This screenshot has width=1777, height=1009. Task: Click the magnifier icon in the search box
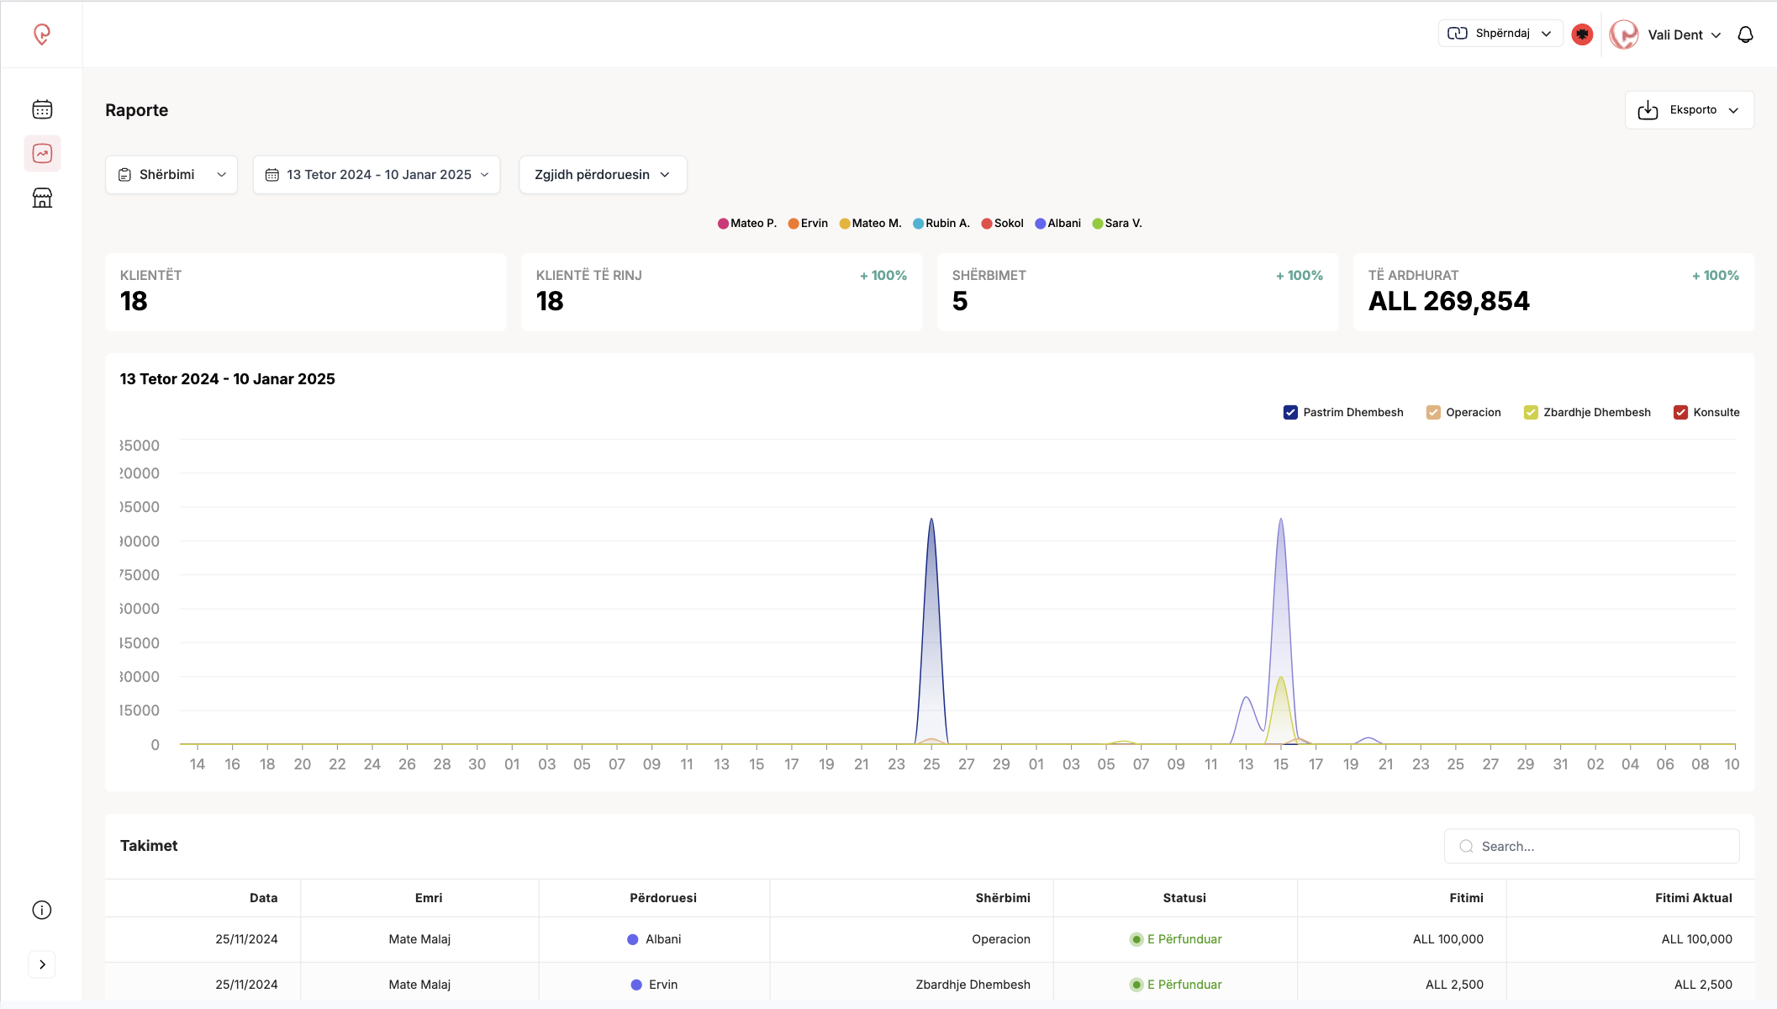click(1466, 847)
